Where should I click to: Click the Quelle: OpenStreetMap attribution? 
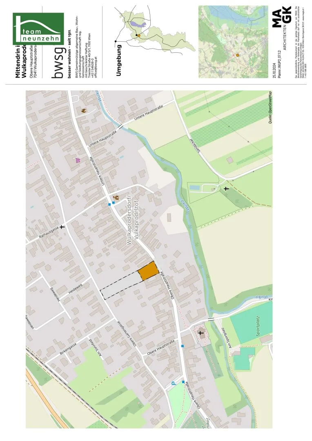tap(270, 107)
